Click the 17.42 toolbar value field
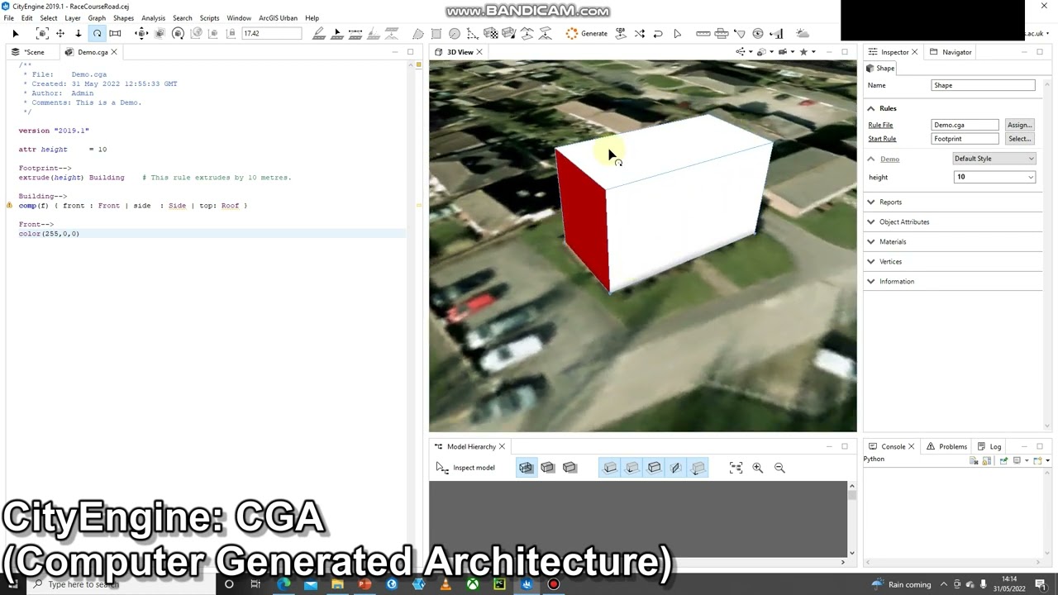The width and height of the screenshot is (1058, 595). [x=270, y=33]
